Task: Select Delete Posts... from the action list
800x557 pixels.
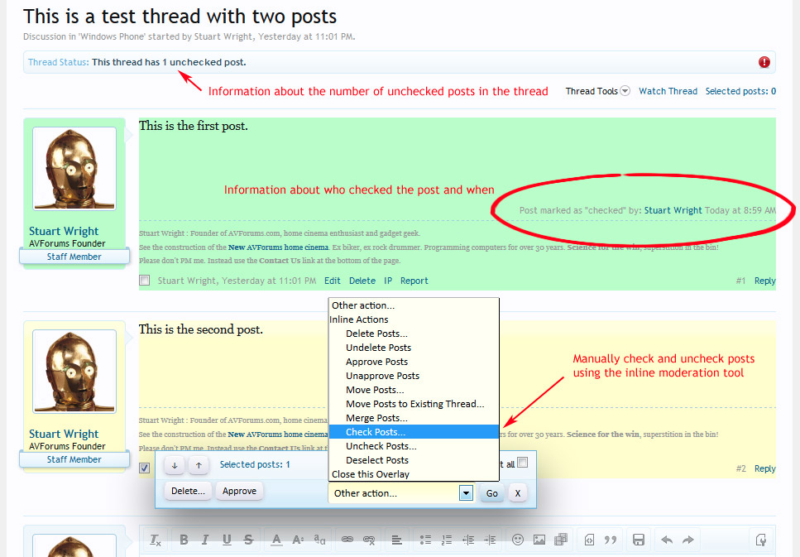Action: click(414, 334)
